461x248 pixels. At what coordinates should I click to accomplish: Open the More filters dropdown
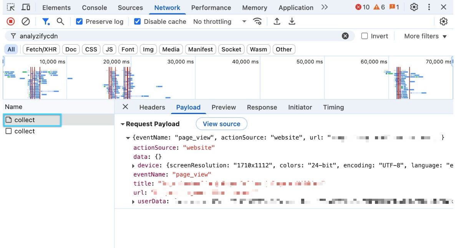point(426,36)
